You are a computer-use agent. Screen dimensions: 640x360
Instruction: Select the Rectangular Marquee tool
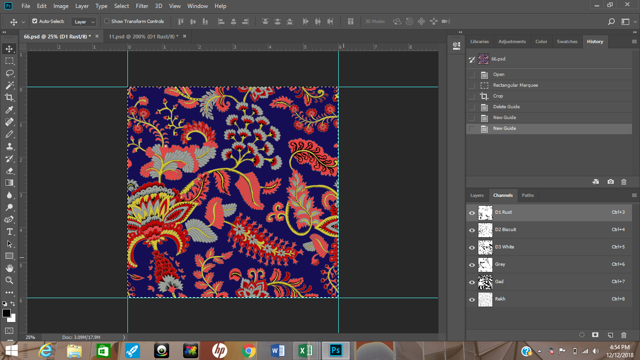9,61
